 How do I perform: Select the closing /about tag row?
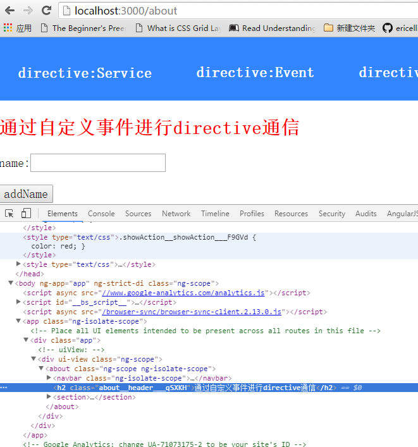click(x=62, y=407)
